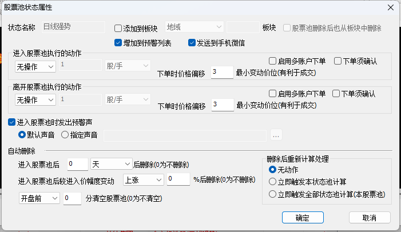
Task: Click the price offset field under 进入股票池
Action: coord(222,73)
